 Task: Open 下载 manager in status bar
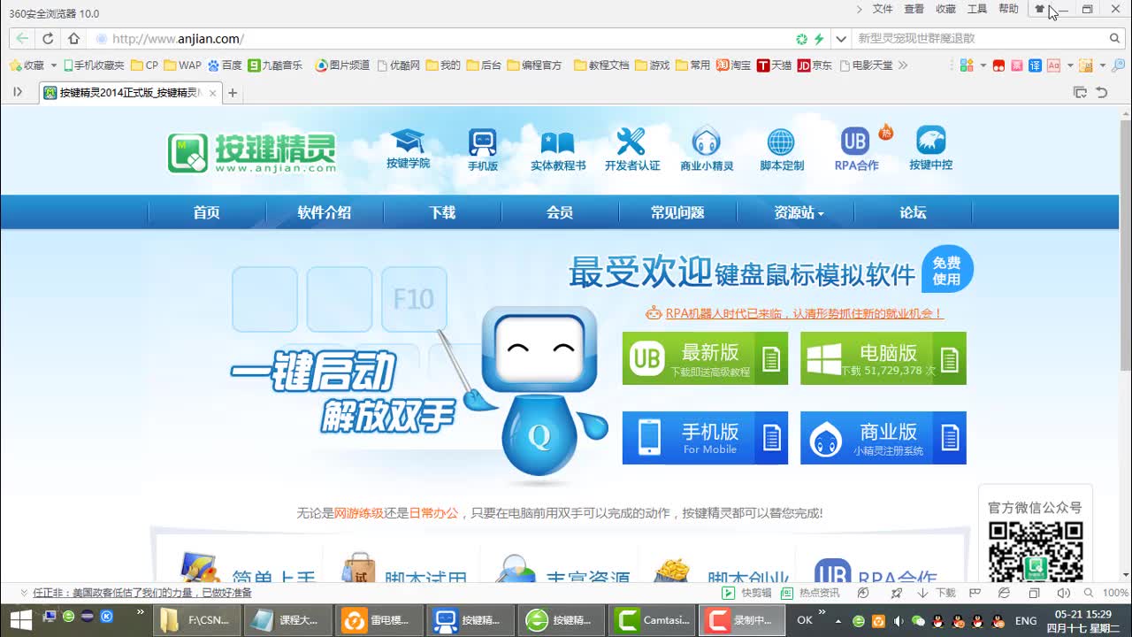tap(937, 593)
